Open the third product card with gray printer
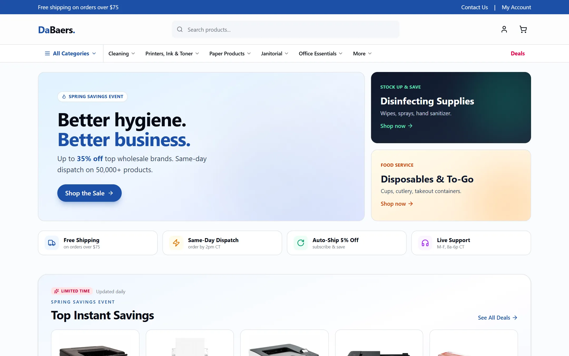 [x=284, y=343]
